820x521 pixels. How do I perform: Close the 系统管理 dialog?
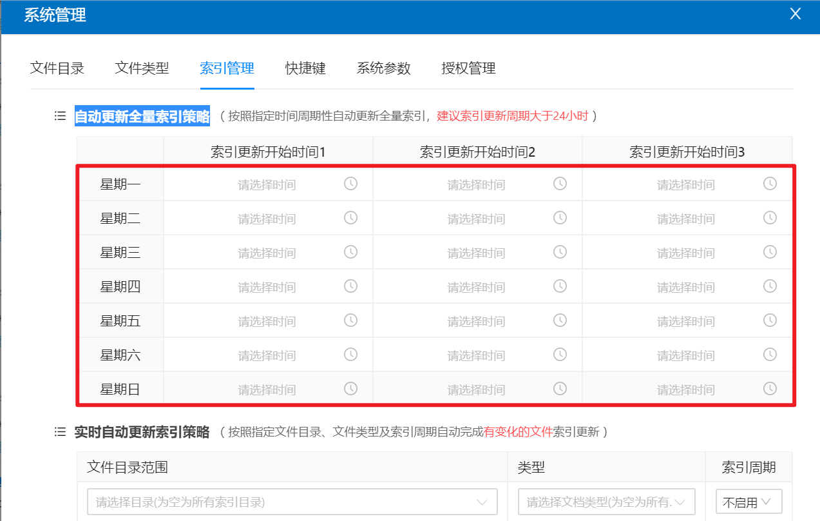click(x=796, y=14)
